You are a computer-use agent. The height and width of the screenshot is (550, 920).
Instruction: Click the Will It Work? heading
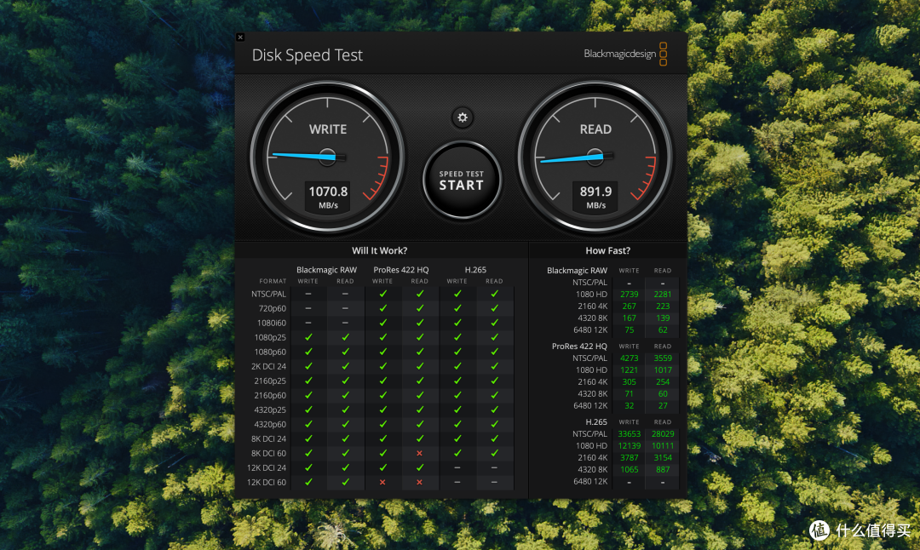tap(380, 250)
